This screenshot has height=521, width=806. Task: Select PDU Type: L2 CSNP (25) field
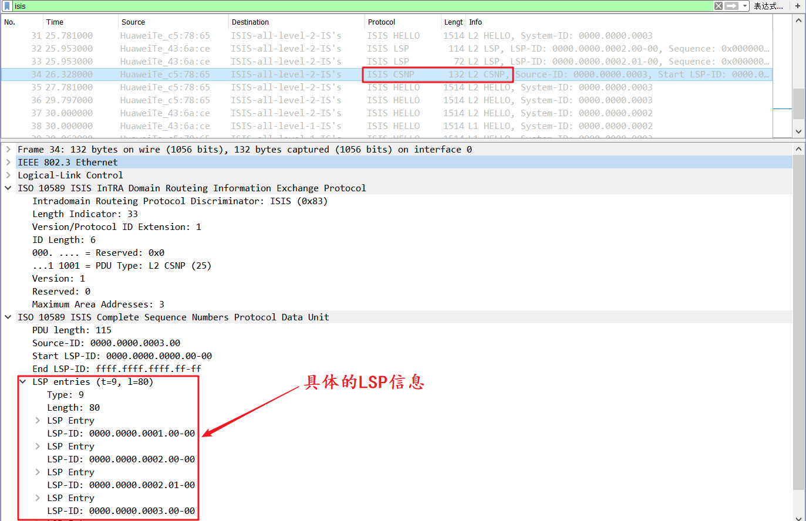coord(122,266)
